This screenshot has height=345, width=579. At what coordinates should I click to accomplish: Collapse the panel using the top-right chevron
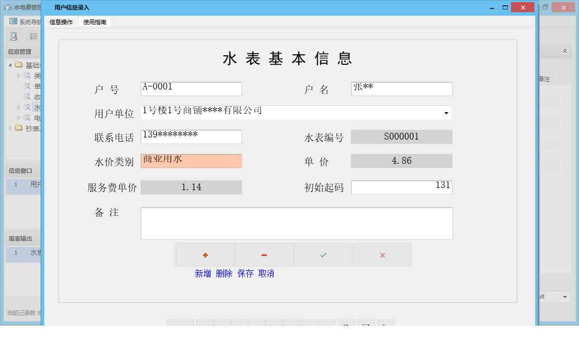click(x=565, y=51)
